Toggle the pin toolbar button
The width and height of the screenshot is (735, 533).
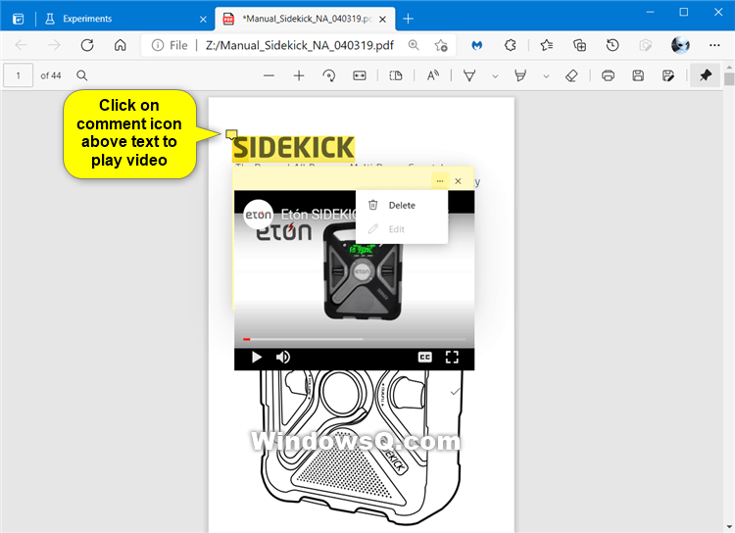705,75
